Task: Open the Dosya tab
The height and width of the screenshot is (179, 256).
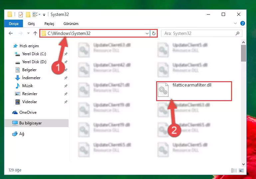Action: (x=14, y=24)
